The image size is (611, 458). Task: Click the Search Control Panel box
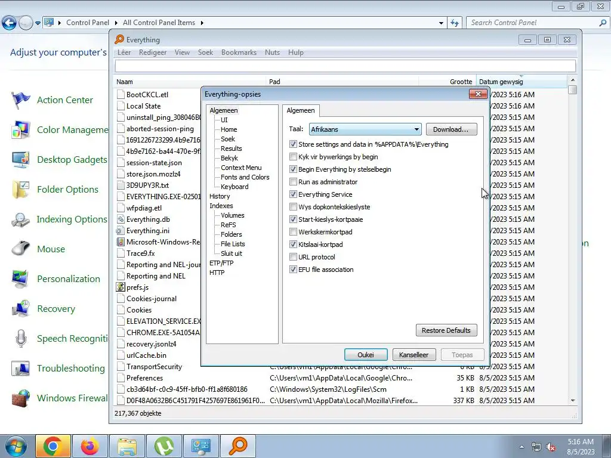(538, 23)
